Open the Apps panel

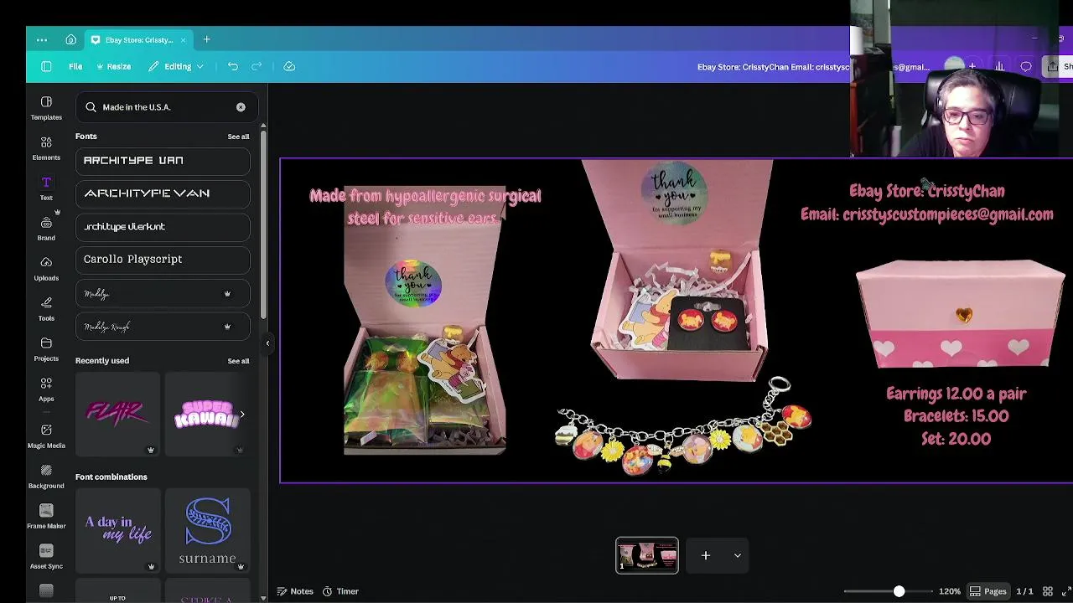(x=46, y=389)
